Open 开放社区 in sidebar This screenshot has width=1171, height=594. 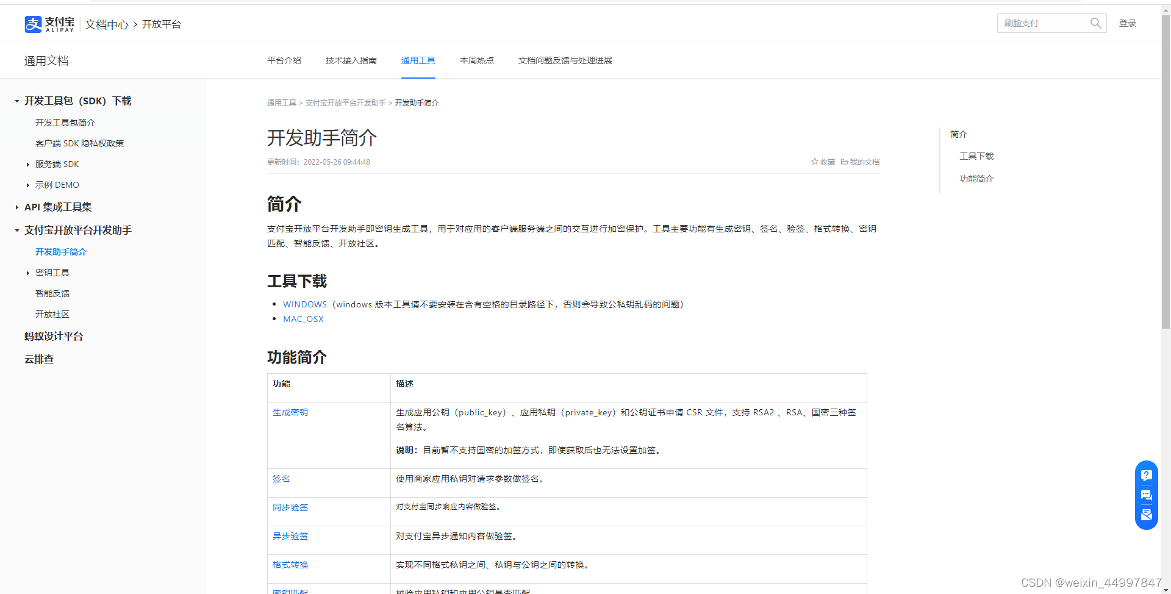pyautogui.click(x=52, y=314)
